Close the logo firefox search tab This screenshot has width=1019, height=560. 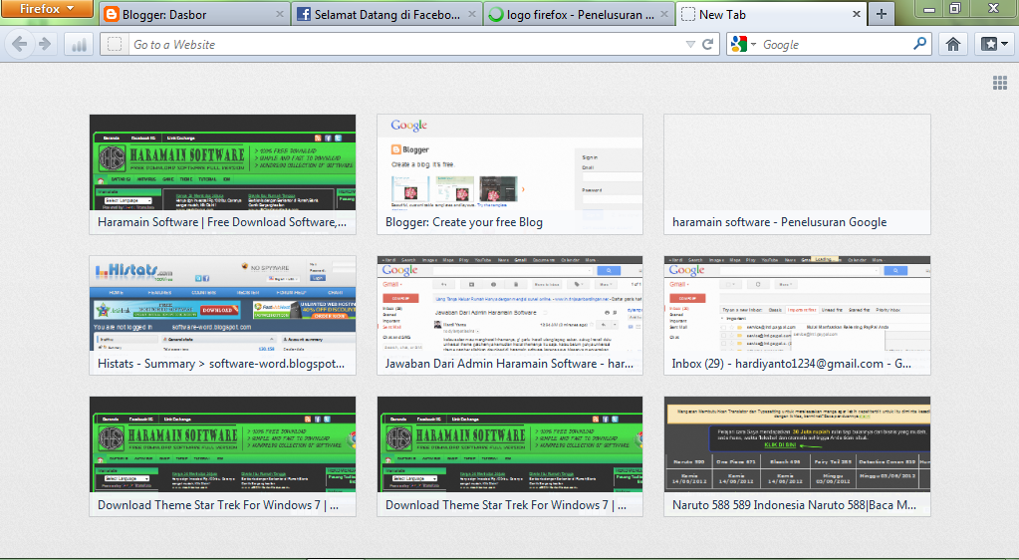(x=663, y=14)
